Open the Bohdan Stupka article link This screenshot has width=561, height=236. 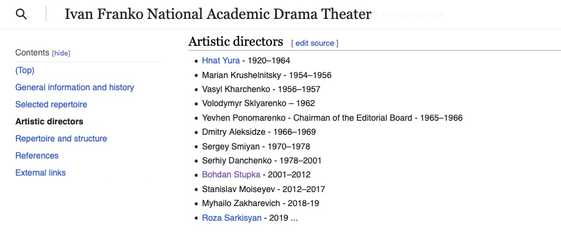(x=231, y=175)
